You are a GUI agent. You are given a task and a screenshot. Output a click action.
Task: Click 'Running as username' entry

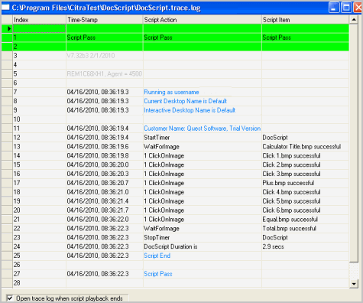pyautogui.click(x=171, y=92)
